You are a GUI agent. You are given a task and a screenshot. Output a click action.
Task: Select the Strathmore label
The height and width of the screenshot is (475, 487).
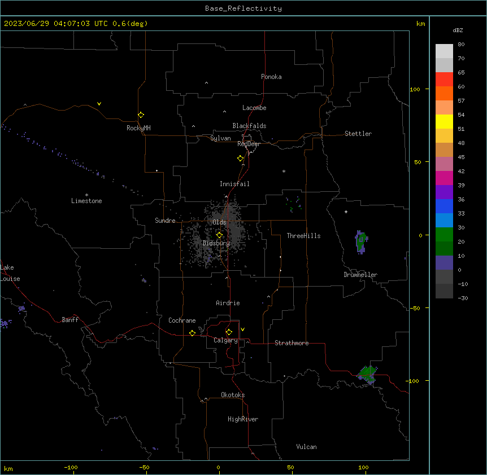(292, 343)
